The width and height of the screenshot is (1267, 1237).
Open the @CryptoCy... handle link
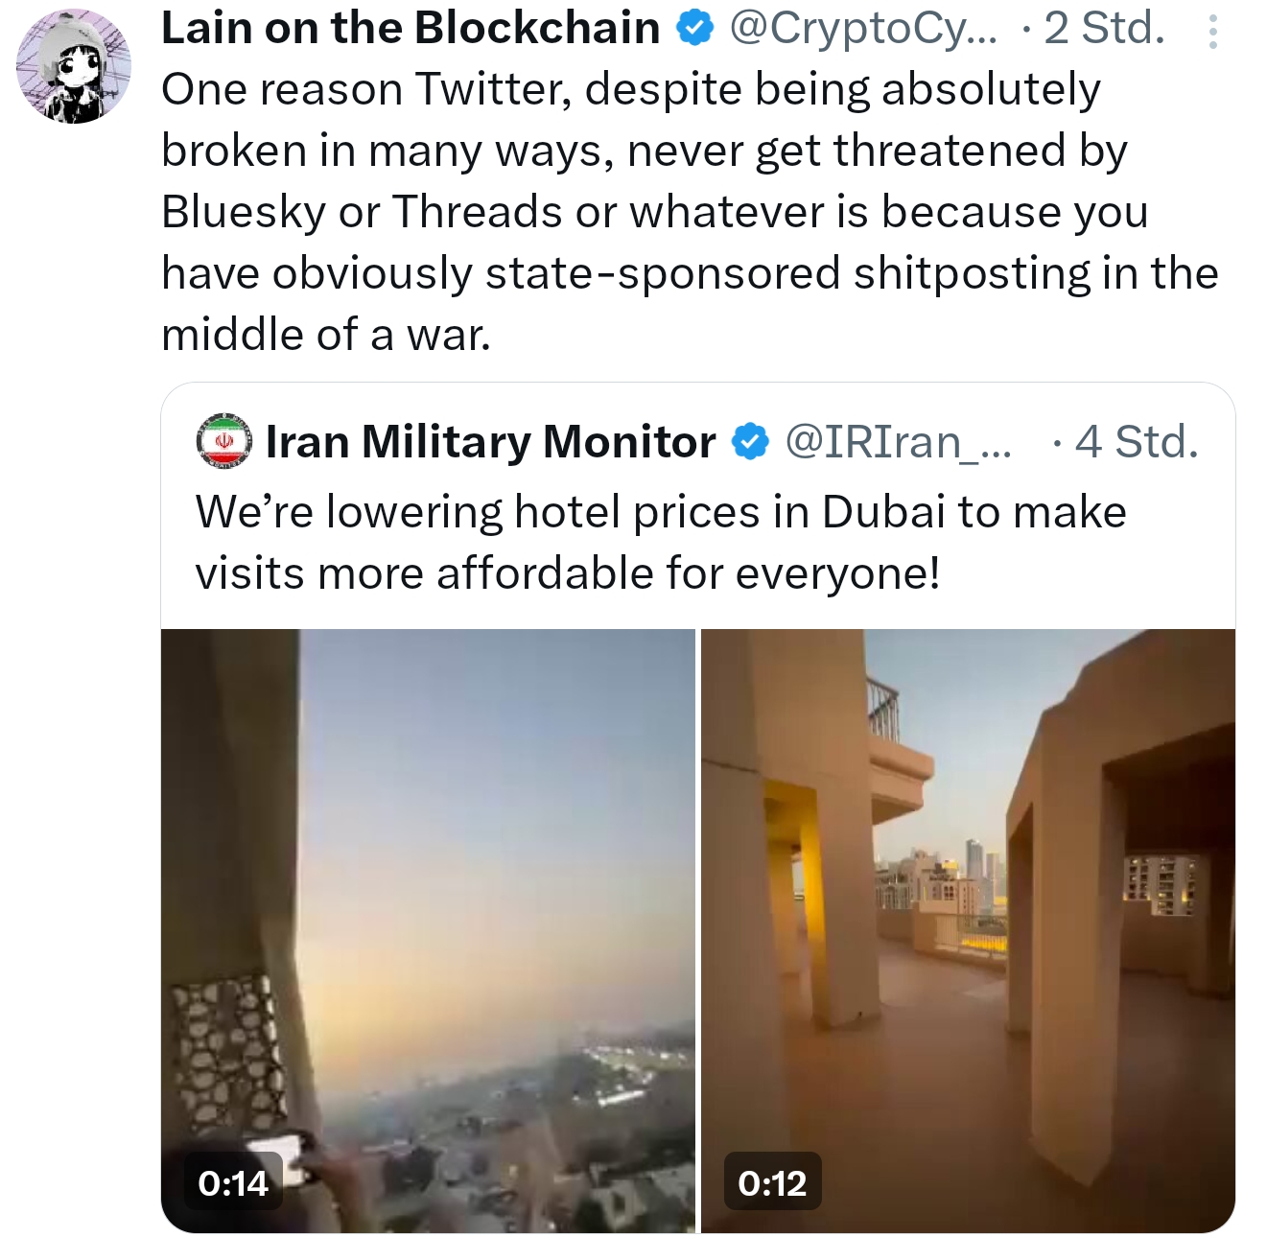tap(863, 29)
